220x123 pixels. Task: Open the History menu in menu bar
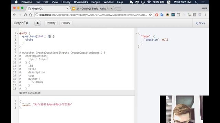pos(66,2)
